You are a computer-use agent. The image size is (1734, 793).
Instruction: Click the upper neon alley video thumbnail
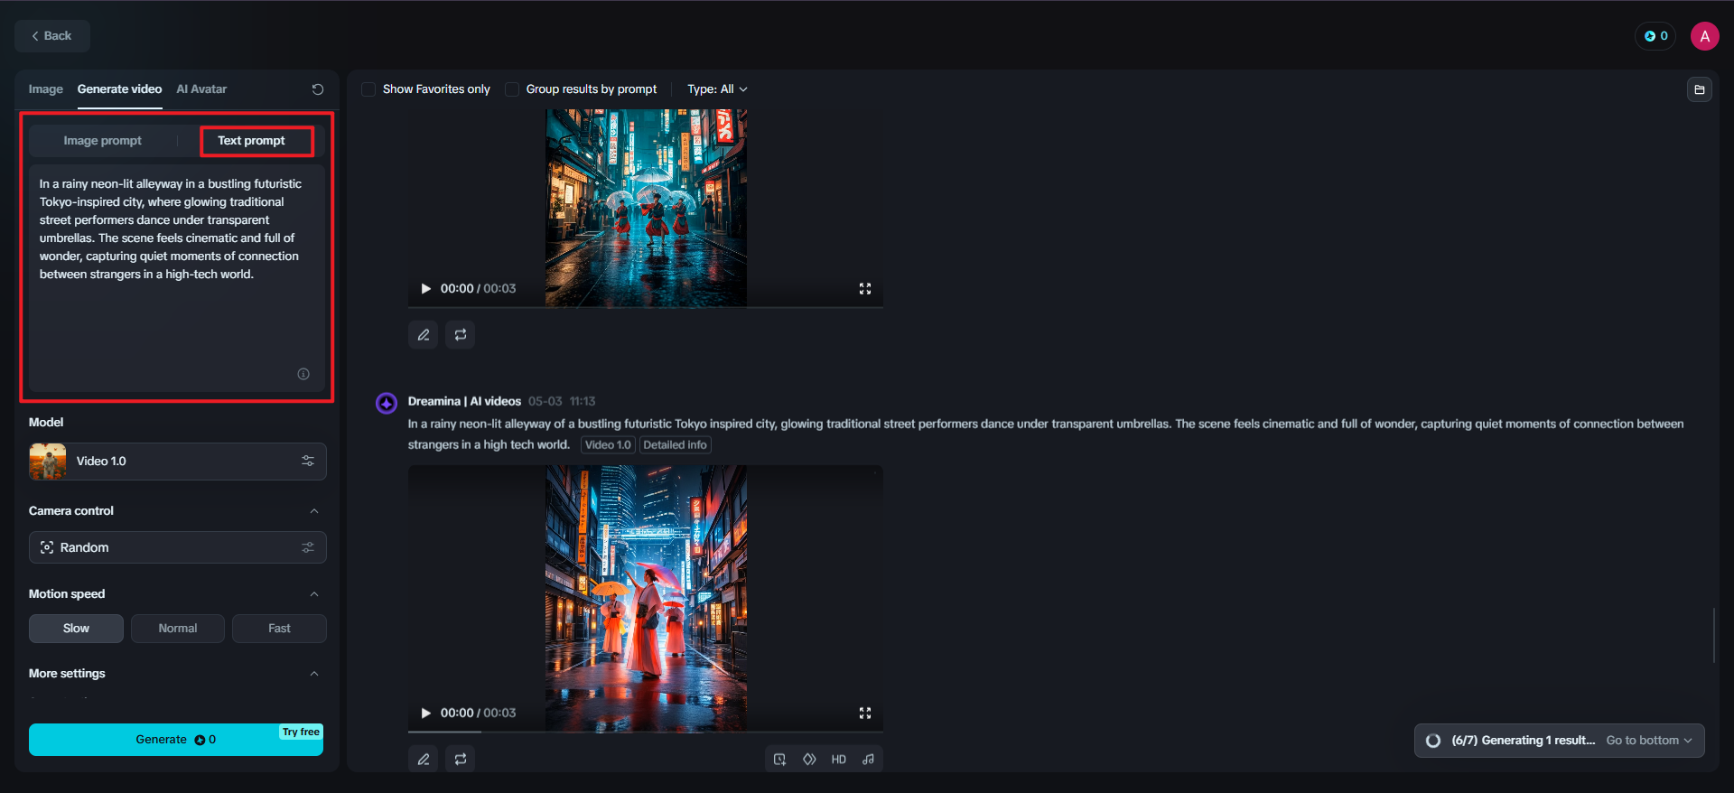pyautogui.click(x=646, y=208)
